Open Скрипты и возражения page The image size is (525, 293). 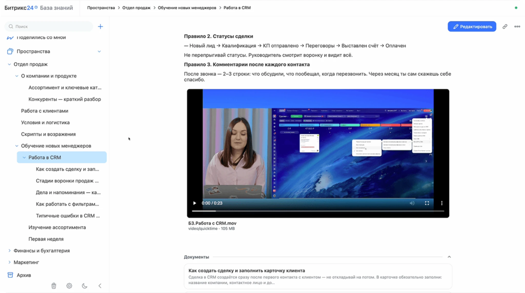coord(48,134)
